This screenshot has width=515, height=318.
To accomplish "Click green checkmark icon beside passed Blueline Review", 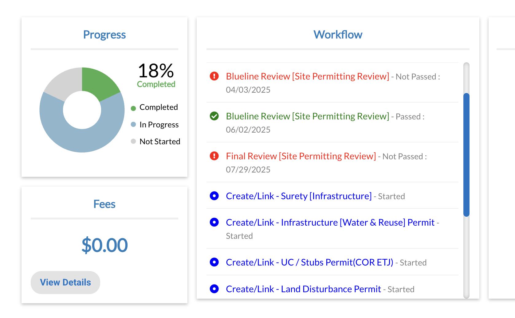I will point(214,116).
